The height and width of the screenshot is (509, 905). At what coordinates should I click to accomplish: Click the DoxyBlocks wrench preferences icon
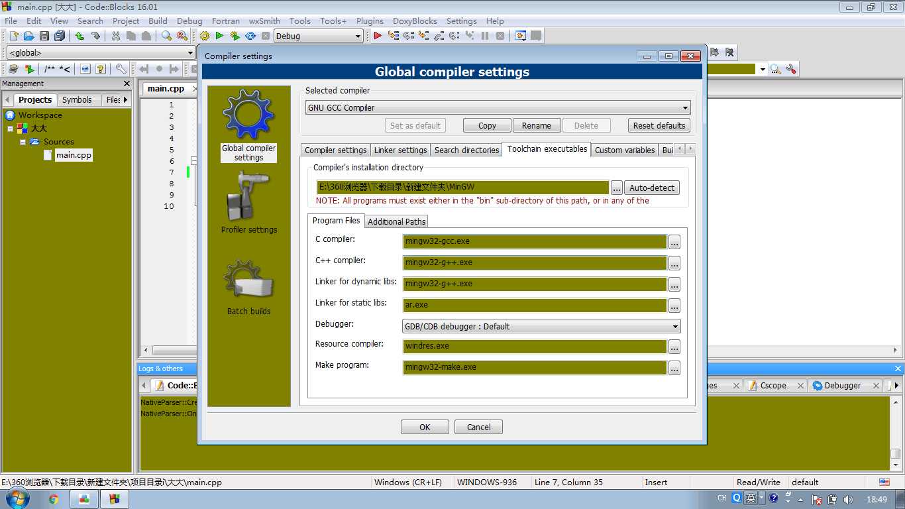click(121, 69)
